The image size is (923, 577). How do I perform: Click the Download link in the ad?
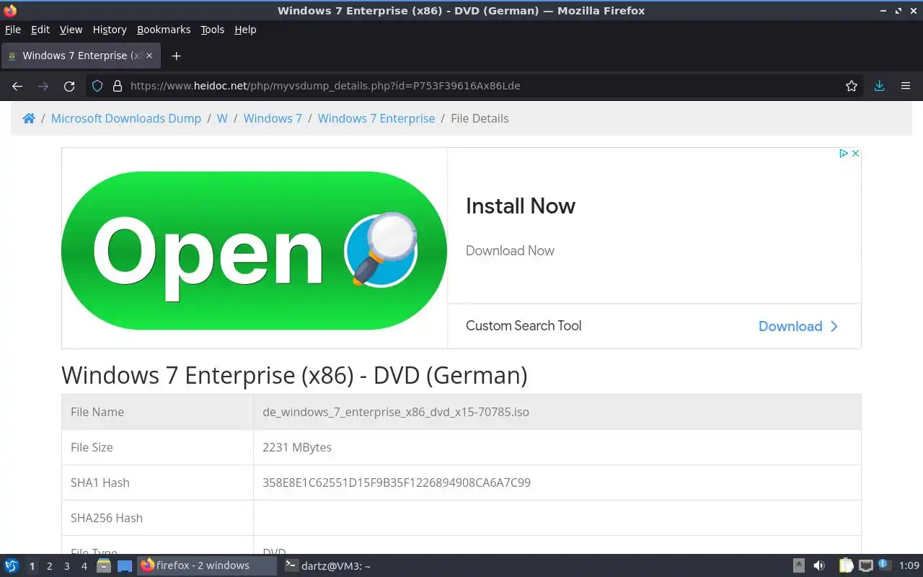(x=798, y=326)
